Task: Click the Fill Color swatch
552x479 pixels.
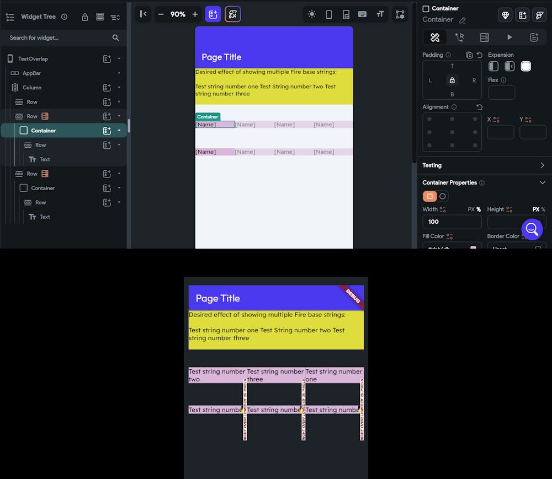Action: coord(473,247)
